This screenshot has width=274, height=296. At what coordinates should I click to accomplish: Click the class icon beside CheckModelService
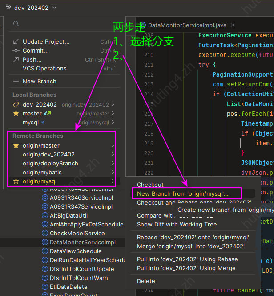coord(44,234)
